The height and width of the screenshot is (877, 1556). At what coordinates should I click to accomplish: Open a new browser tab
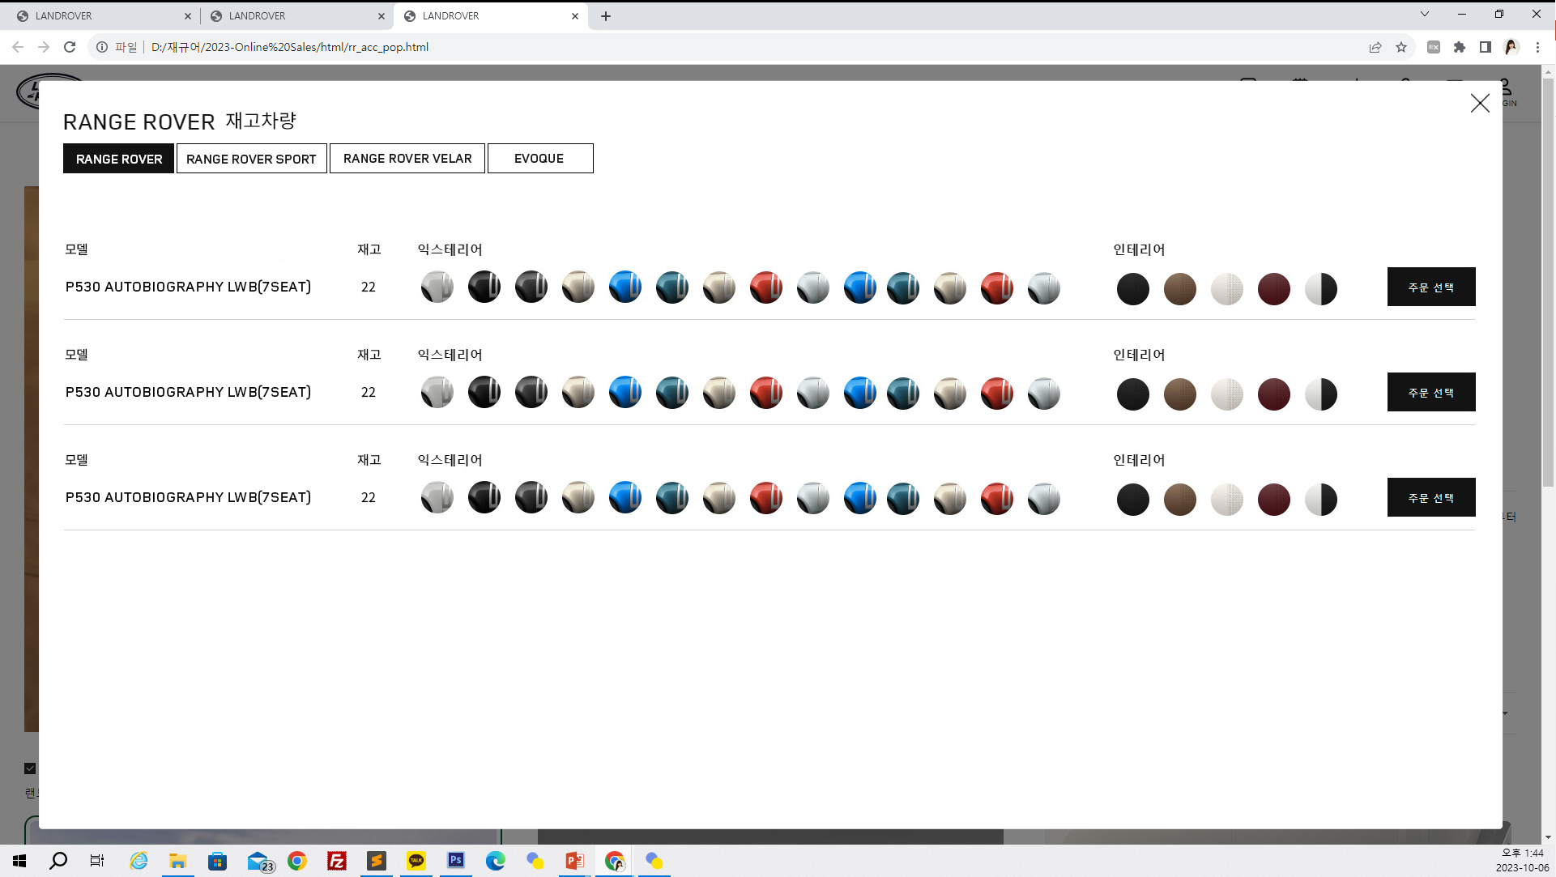pos(605,16)
